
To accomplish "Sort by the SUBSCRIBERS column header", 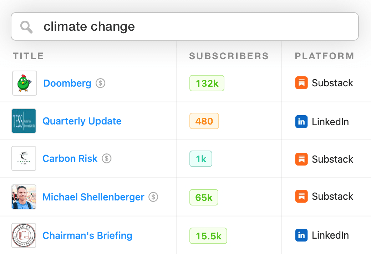I will (x=229, y=56).
